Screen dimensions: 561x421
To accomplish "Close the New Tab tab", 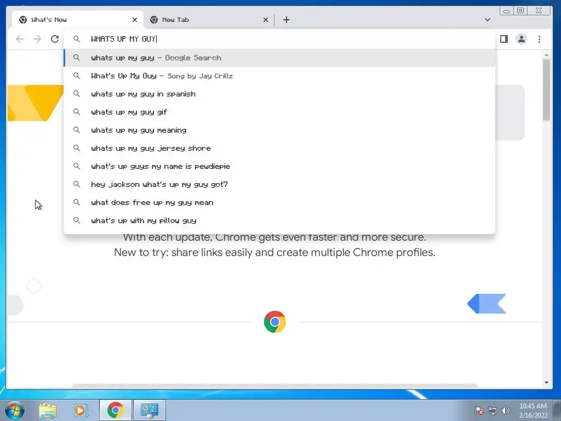I will tap(266, 20).
